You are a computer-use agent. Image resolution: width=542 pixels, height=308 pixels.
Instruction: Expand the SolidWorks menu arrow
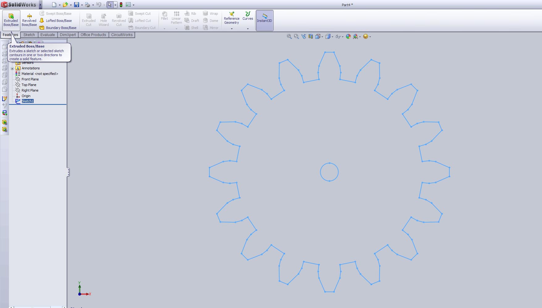click(x=40, y=5)
